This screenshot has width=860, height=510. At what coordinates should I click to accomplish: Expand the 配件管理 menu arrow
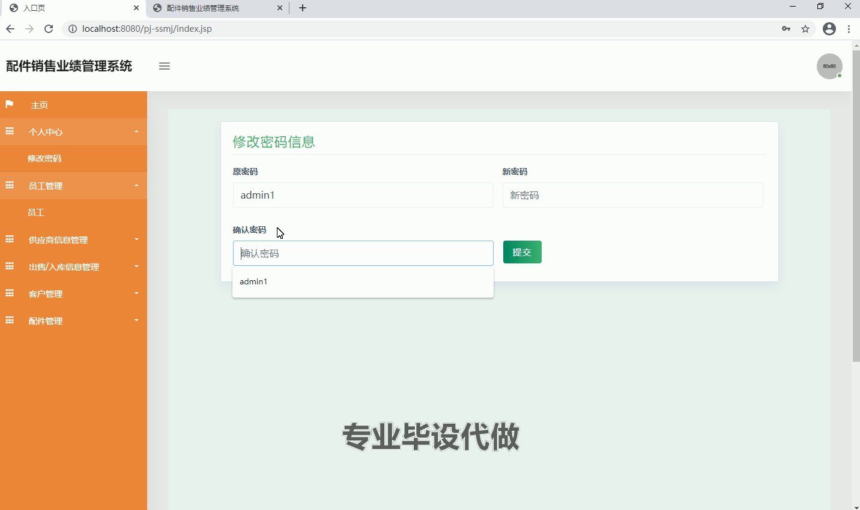pyautogui.click(x=136, y=320)
